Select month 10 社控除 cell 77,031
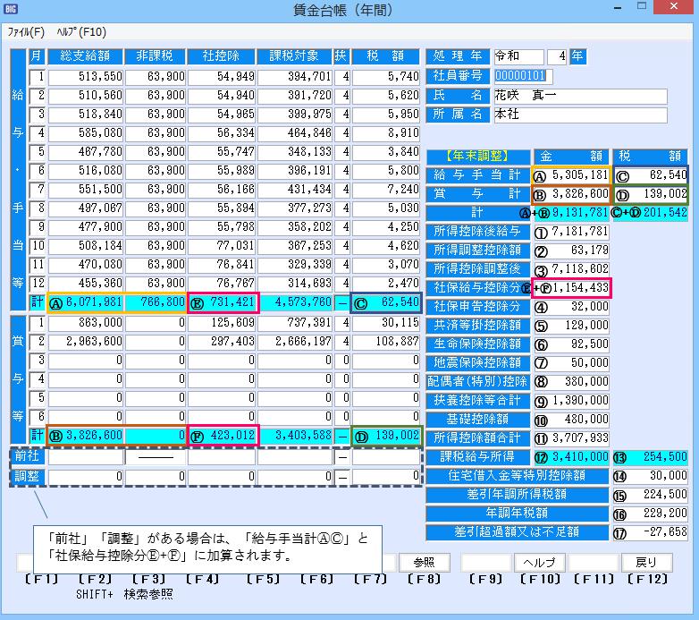Image resolution: width=699 pixels, height=620 pixels. click(x=222, y=245)
